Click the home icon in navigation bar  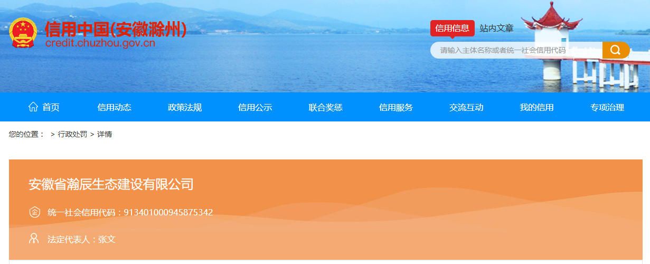pos(33,107)
